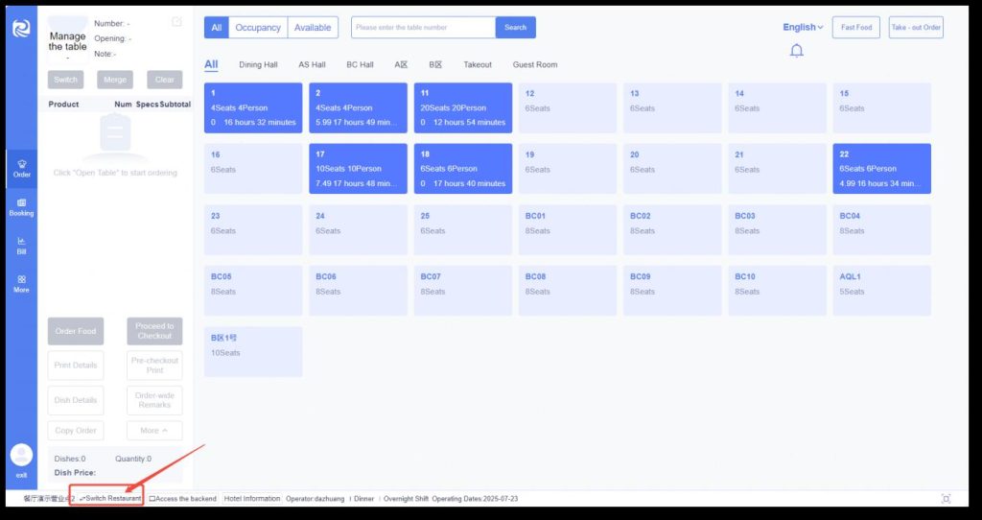The image size is (982, 520).
Task: Click the table number search field
Action: coord(423,28)
